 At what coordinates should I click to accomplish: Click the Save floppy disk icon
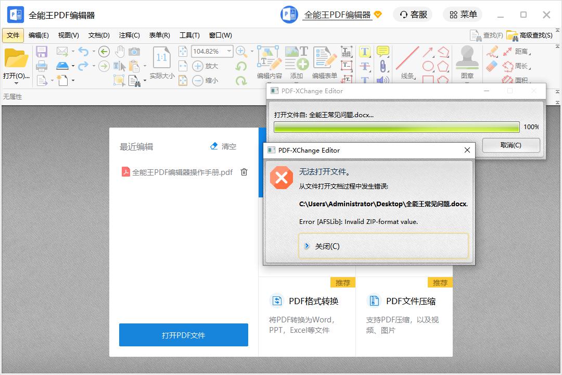click(x=42, y=52)
